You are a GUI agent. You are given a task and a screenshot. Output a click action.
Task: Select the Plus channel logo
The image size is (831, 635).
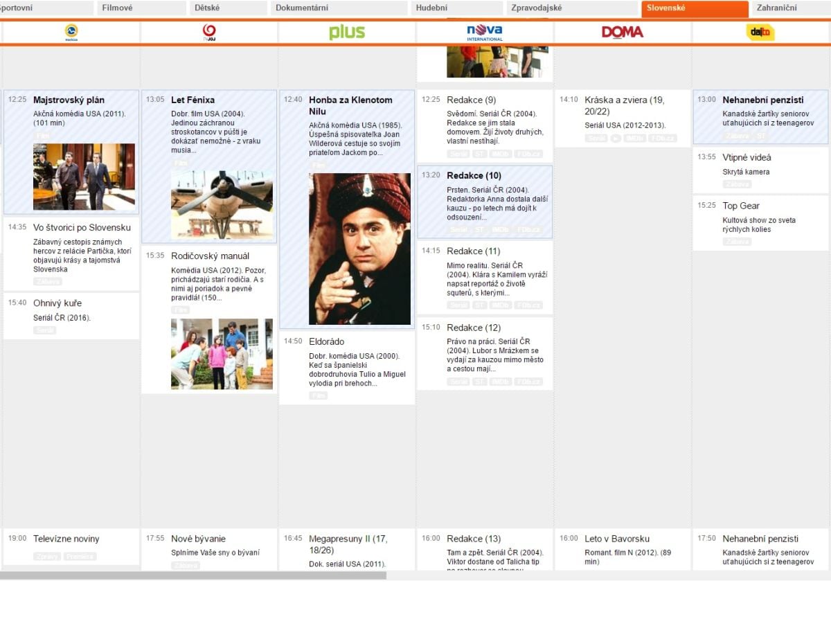pyautogui.click(x=346, y=32)
